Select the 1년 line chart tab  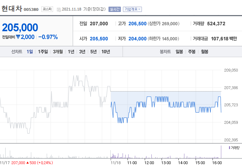pyautogui.click(x=71, y=52)
